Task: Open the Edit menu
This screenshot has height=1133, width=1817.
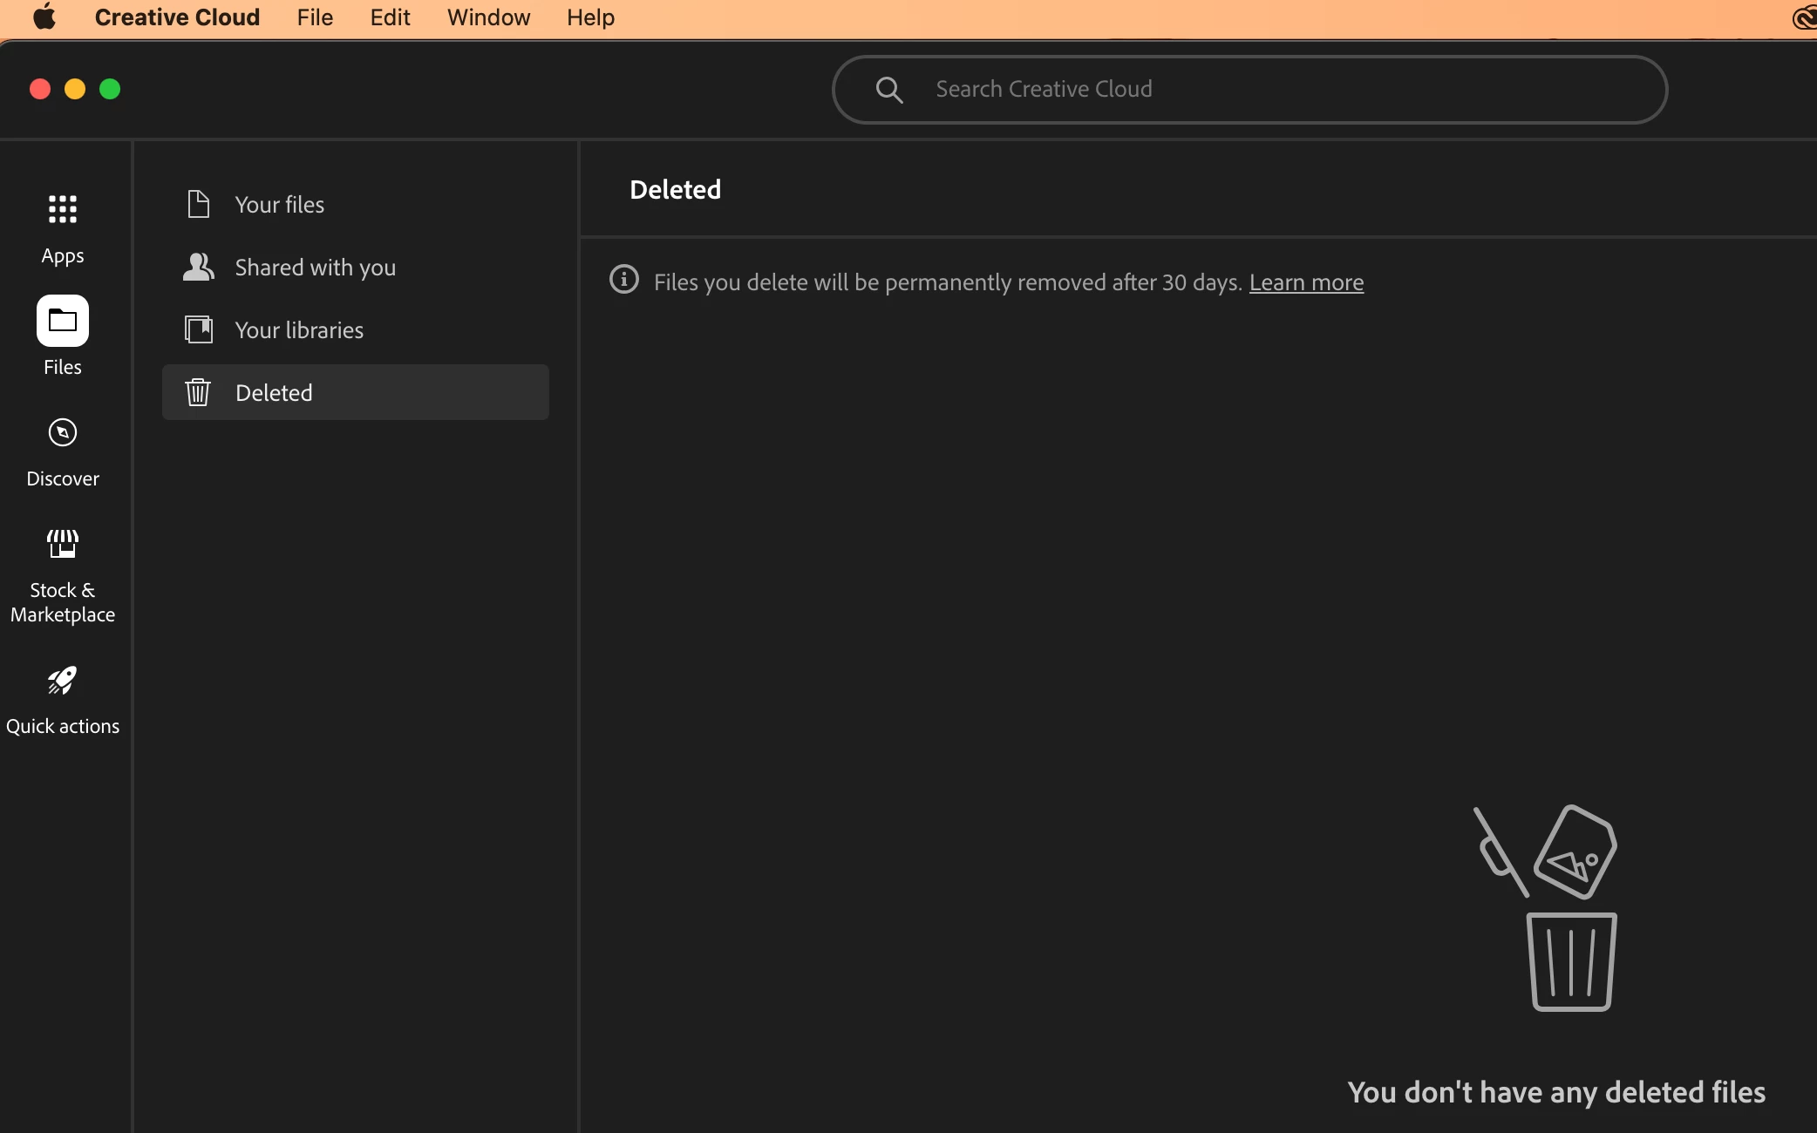Action: click(390, 17)
